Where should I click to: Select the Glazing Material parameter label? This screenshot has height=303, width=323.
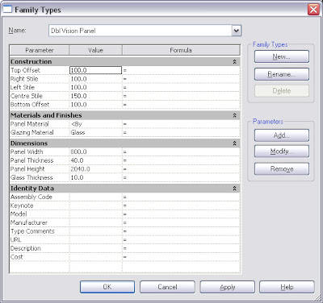coord(32,133)
